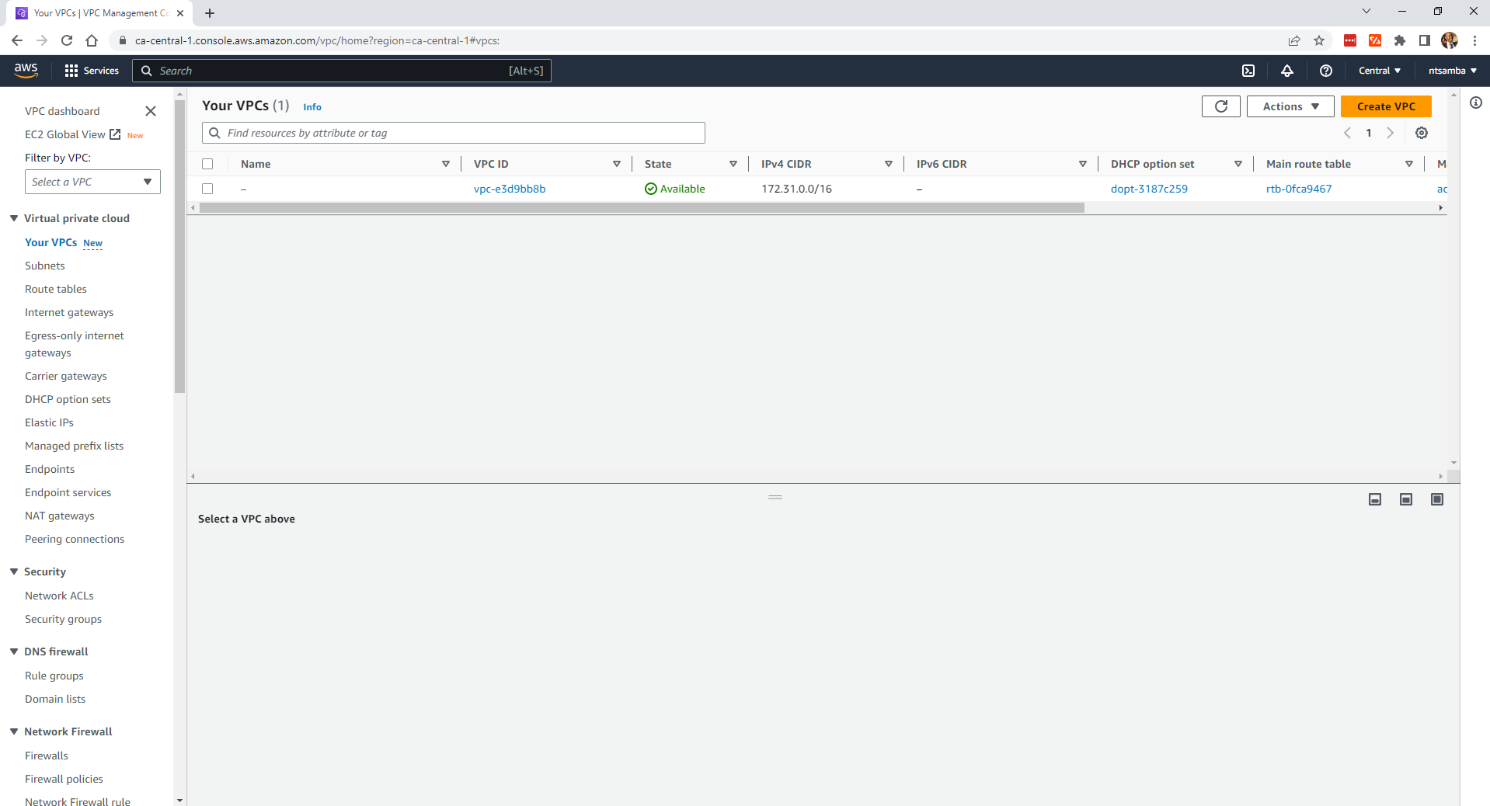This screenshot has height=806, width=1490.
Task: Tick the select-all VPCs header checkbox
Action: point(207,164)
